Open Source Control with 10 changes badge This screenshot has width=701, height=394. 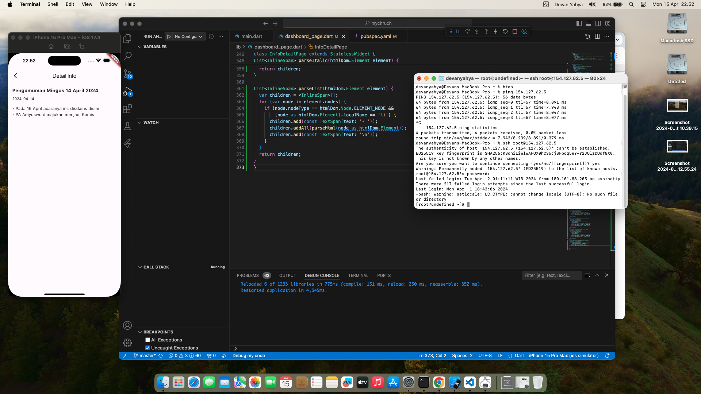[x=127, y=74]
